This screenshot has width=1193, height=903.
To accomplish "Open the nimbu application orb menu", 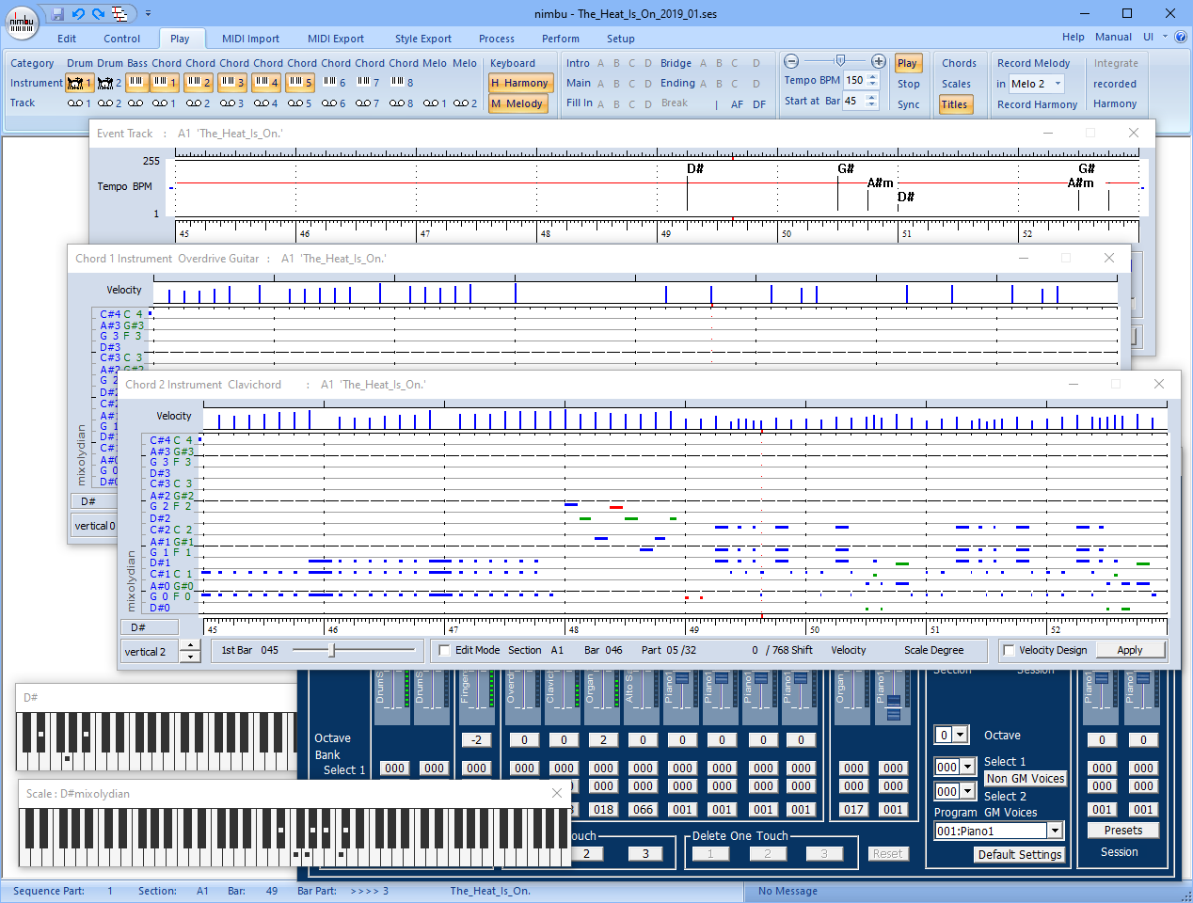I will tap(22, 22).
